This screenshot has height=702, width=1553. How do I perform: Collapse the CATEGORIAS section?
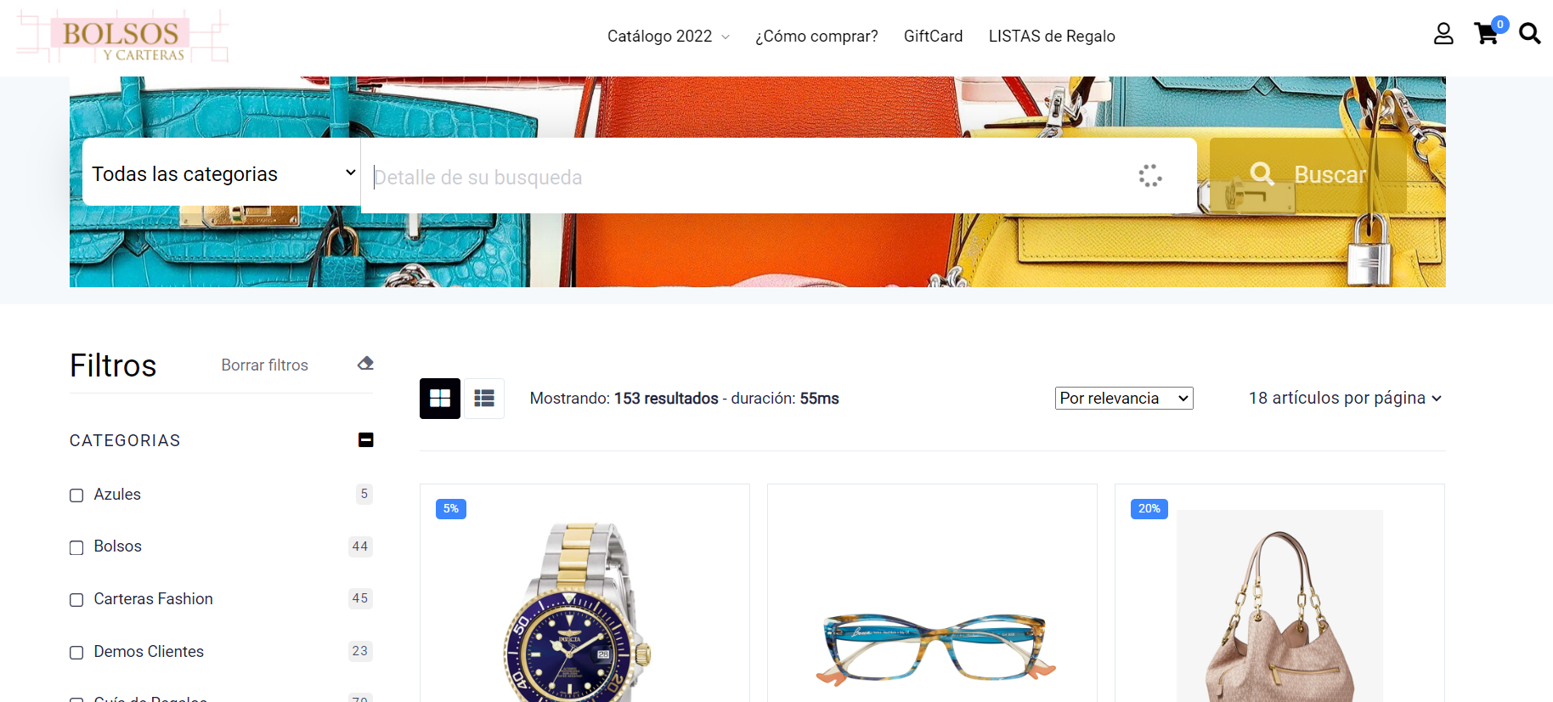click(366, 440)
